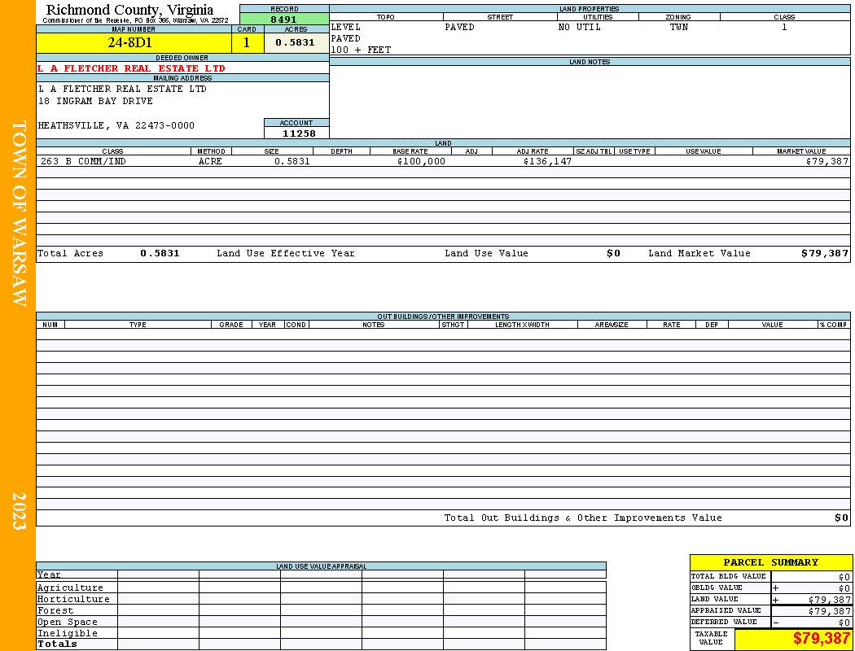Click HEATHSVILLE, VA 22473-0000 text

pos(116,126)
